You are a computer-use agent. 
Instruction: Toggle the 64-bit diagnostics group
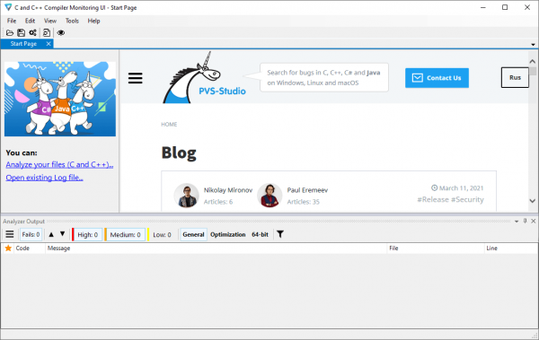(x=260, y=234)
